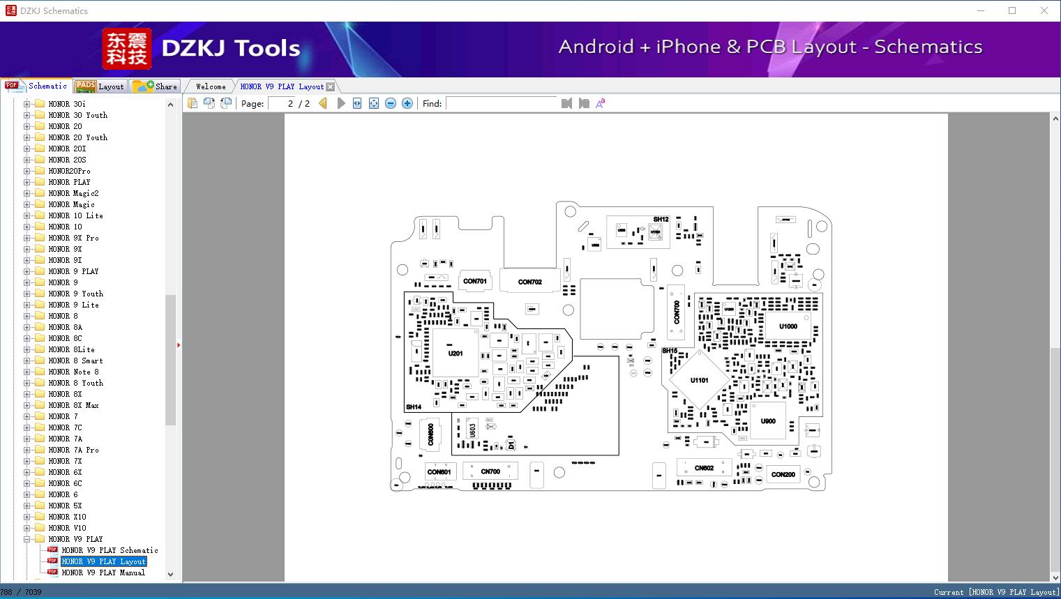Close the HONOR V9 PLAY Layout tab

(x=331, y=86)
